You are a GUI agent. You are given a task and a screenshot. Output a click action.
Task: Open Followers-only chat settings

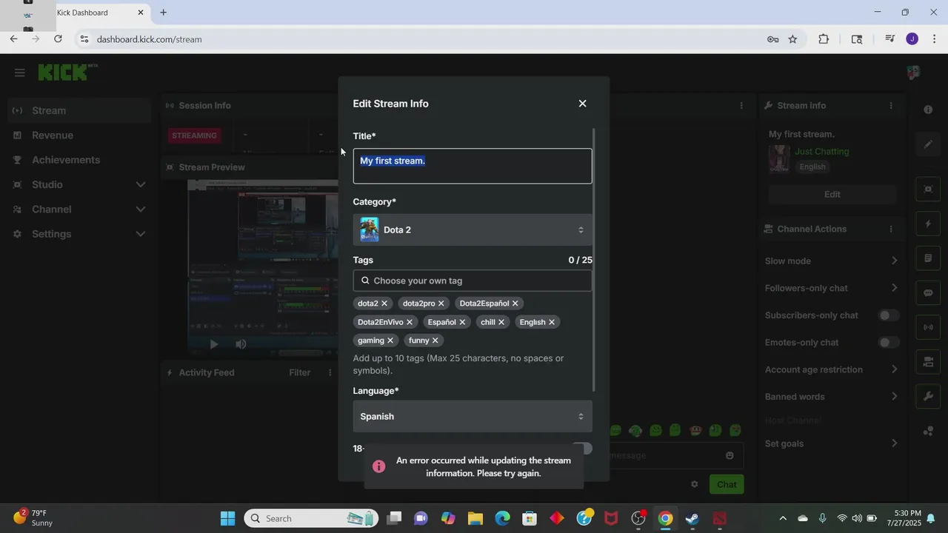[832, 288]
